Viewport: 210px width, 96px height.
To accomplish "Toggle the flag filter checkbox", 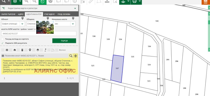I will (x=41, y=50).
